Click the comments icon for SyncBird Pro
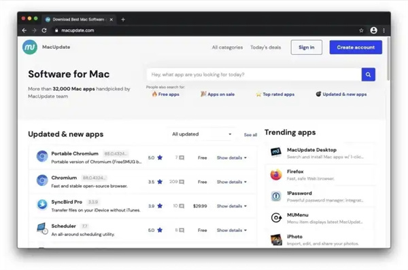408x270 pixels. (x=182, y=206)
